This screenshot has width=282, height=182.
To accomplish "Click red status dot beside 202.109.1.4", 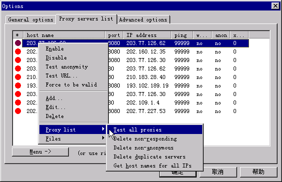I will [x=18, y=102].
